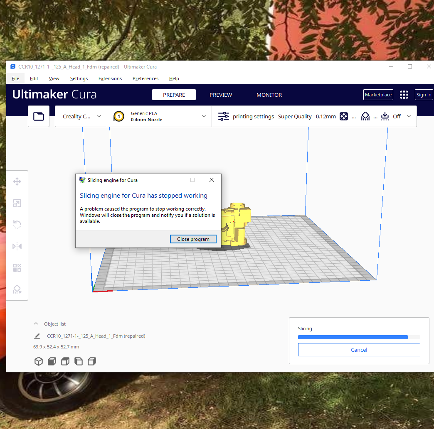Switch to the PREPARE stage
This screenshot has width=434, height=429.
coord(174,95)
